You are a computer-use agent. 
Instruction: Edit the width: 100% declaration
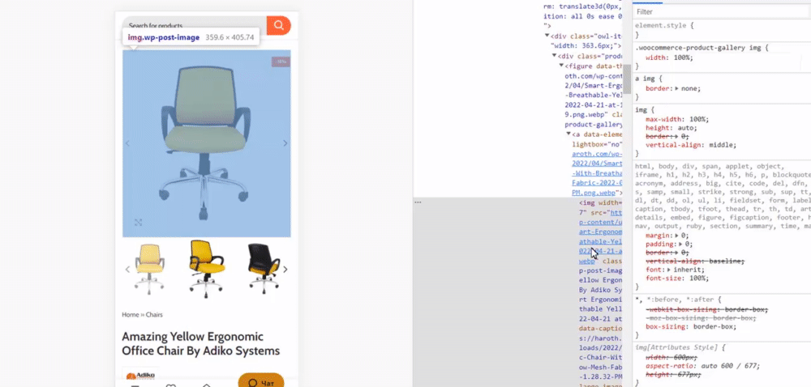[669, 57]
